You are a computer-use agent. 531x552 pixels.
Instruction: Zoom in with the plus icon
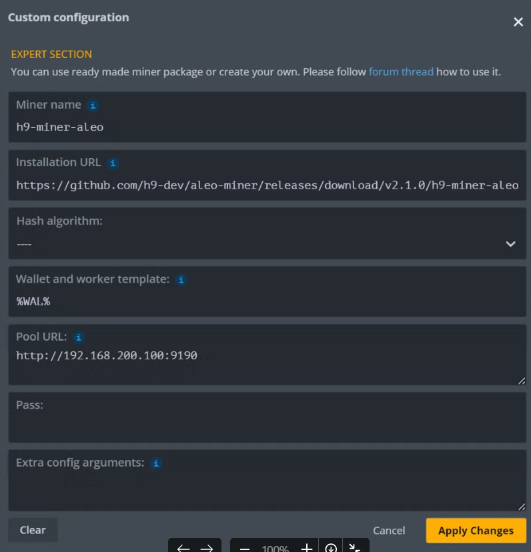click(x=306, y=548)
